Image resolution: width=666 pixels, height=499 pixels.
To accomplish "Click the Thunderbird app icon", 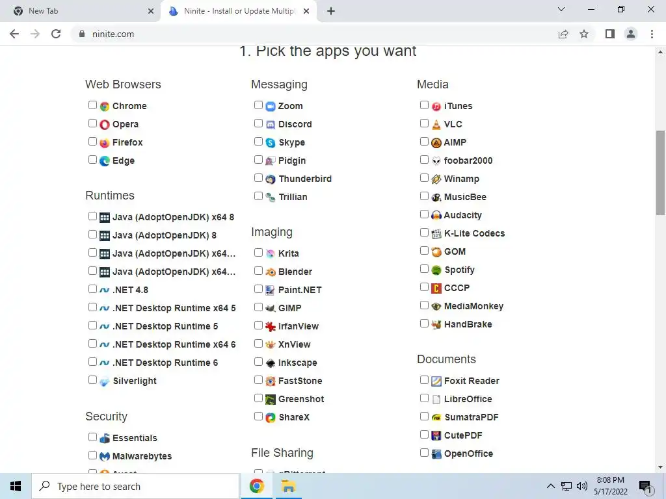I will pyautogui.click(x=271, y=179).
